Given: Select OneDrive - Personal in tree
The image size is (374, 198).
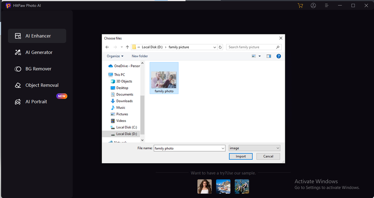Looking at the screenshot, I should 124,66.
